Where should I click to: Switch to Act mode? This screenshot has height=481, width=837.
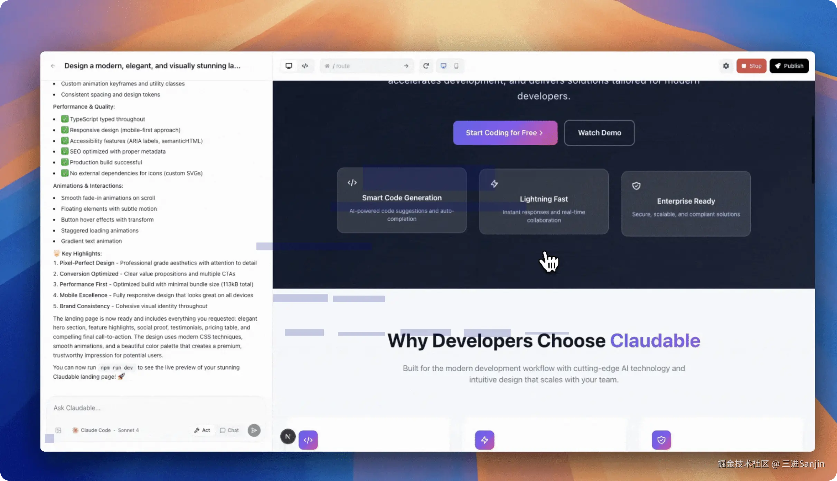[202, 430]
